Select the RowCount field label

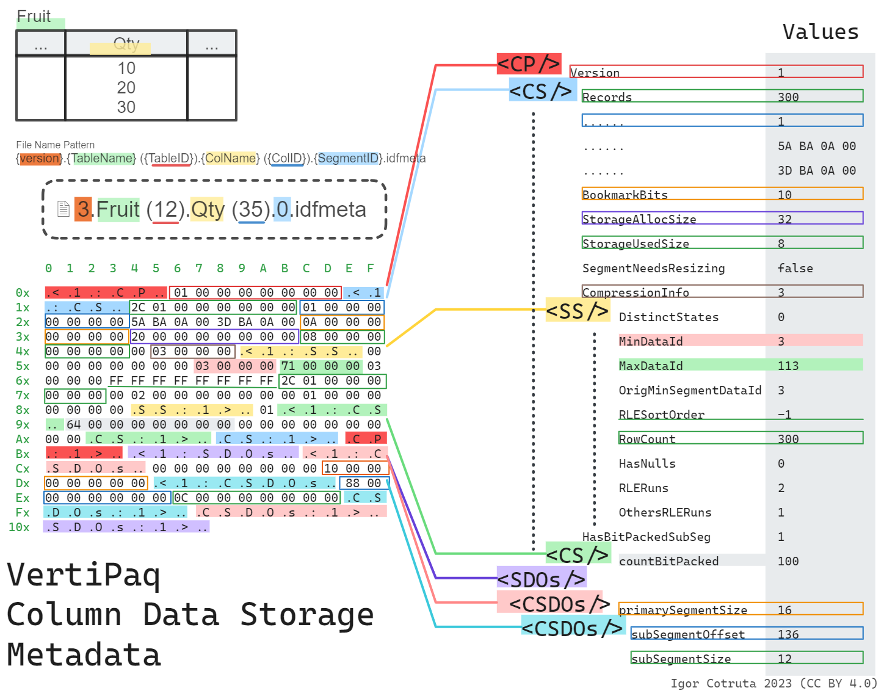click(647, 439)
